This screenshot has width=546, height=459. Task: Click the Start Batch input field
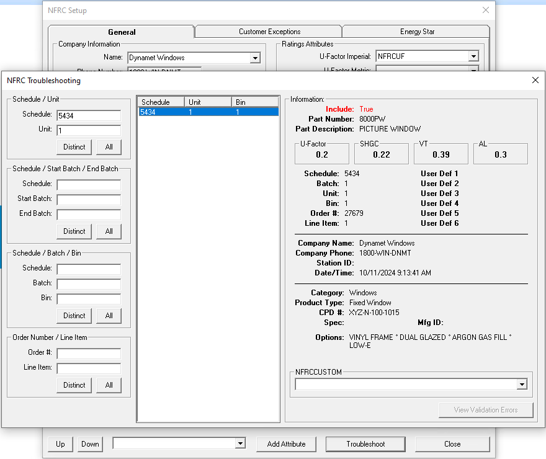88,198
